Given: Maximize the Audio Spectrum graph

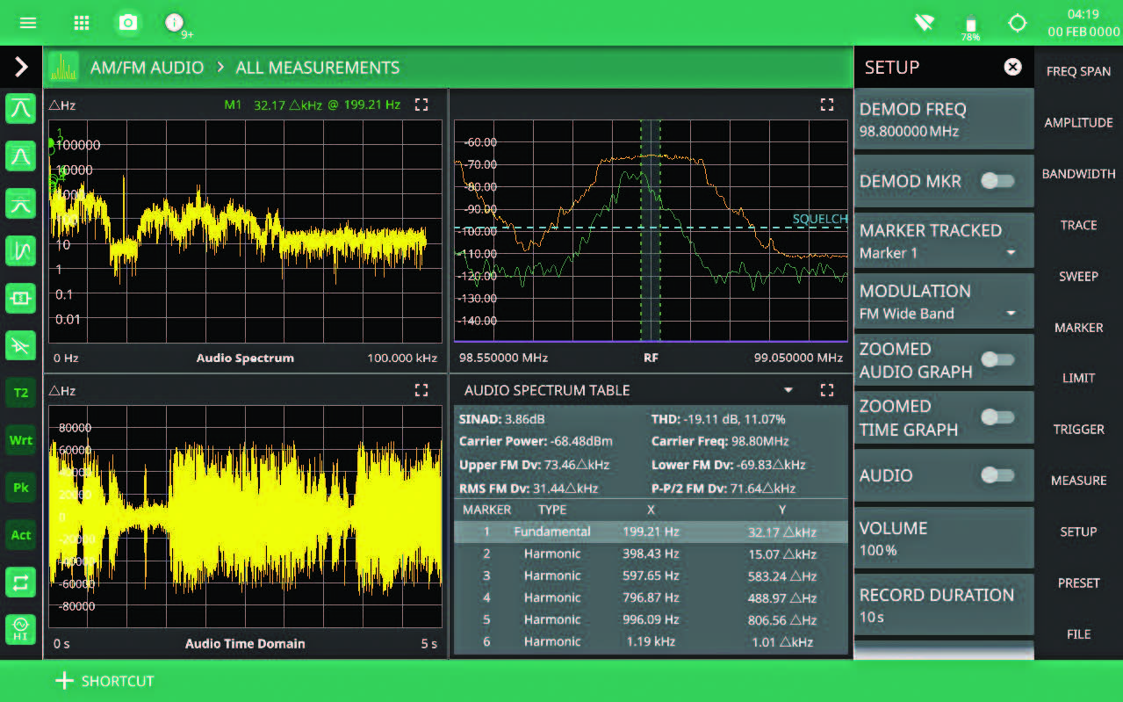Looking at the screenshot, I should pos(421,105).
